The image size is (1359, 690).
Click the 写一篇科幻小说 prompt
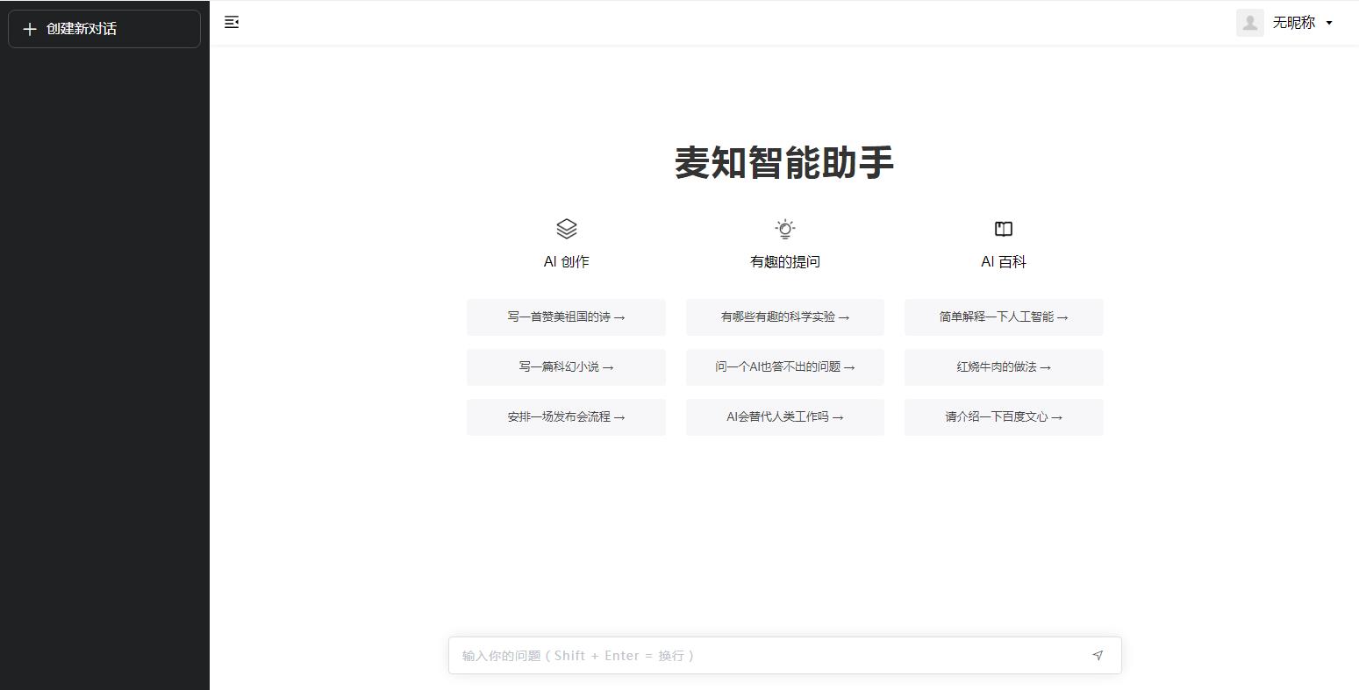566,366
